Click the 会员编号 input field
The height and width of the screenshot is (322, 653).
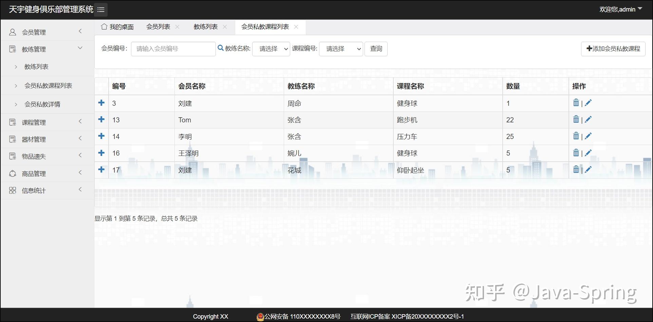(173, 49)
